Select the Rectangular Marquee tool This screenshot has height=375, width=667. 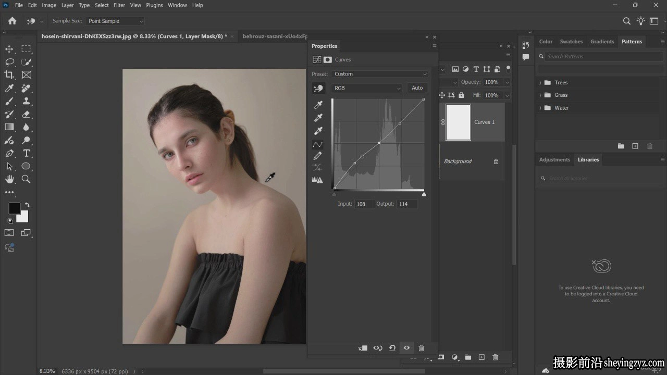point(26,49)
